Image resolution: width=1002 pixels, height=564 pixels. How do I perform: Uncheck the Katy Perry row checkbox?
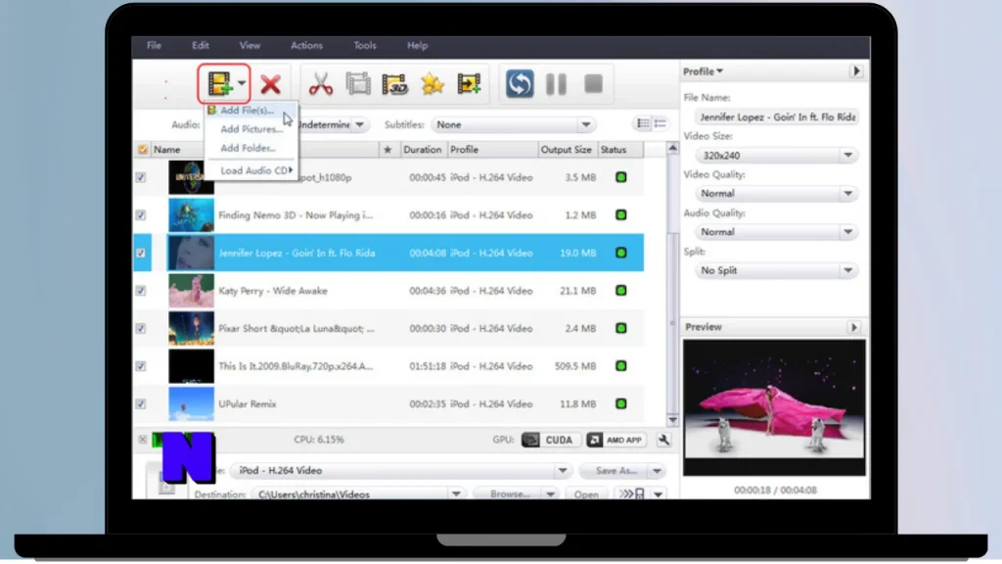click(x=141, y=291)
